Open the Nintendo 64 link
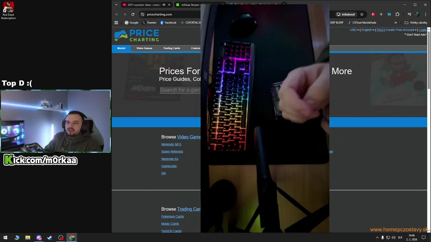The image size is (431, 242). click(x=170, y=159)
